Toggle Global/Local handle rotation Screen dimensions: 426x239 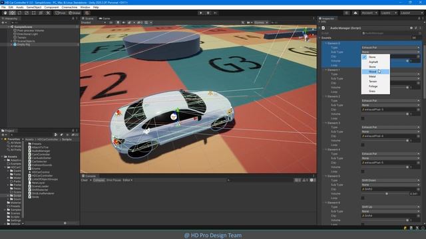point(75,13)
